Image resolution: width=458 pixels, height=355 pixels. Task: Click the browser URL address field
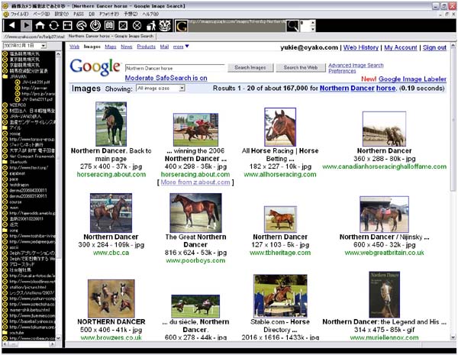tap(237, 26)
